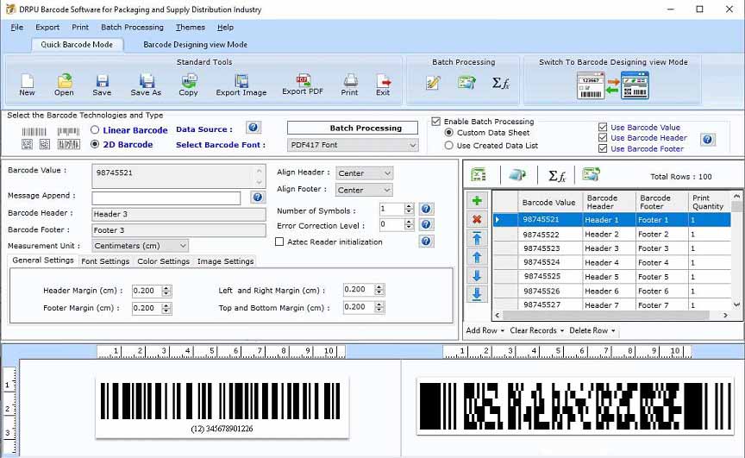The height and width of the screenshot is (458, 745).
Task: Click the Batch Processing export sheet icon
Action: coord(466,83)
